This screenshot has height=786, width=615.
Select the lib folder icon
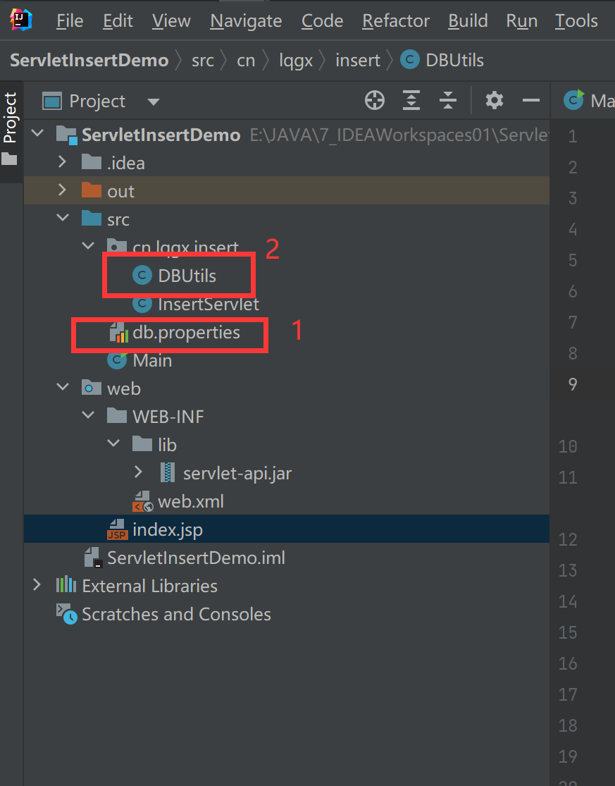pos(142,443)
